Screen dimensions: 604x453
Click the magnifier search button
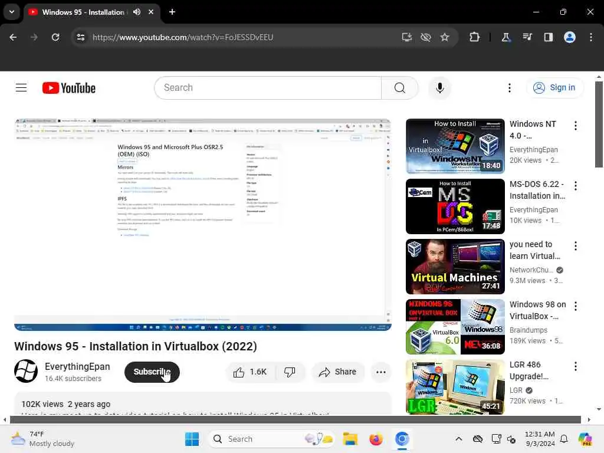pyautogui.click(x=400, y=88)
